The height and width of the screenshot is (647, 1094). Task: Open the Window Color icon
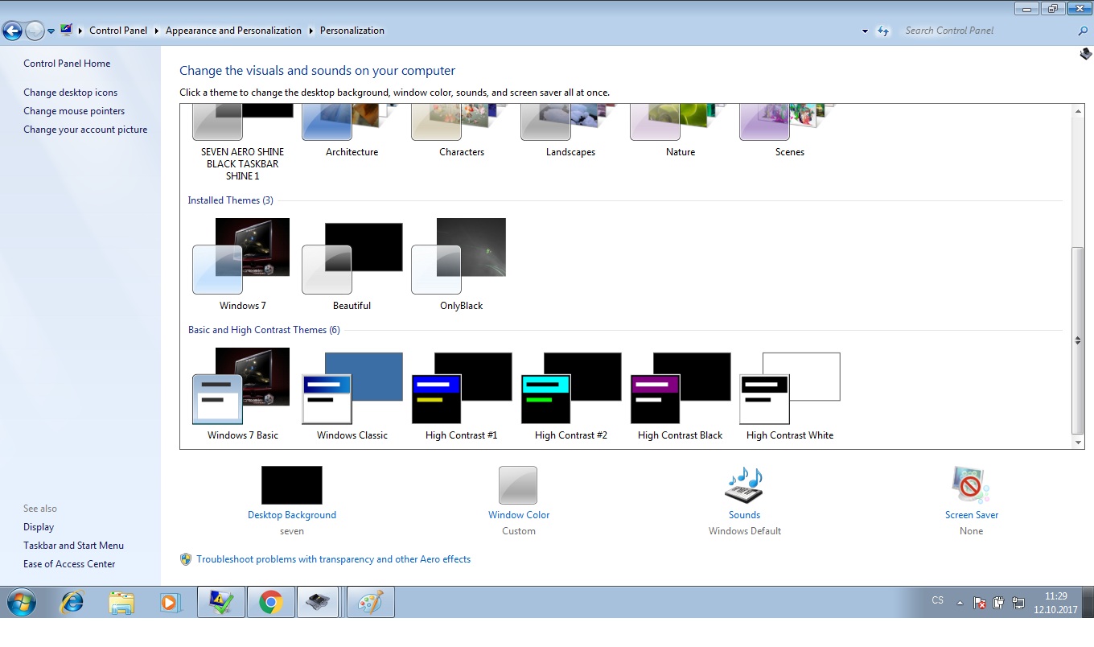[518, 485]
